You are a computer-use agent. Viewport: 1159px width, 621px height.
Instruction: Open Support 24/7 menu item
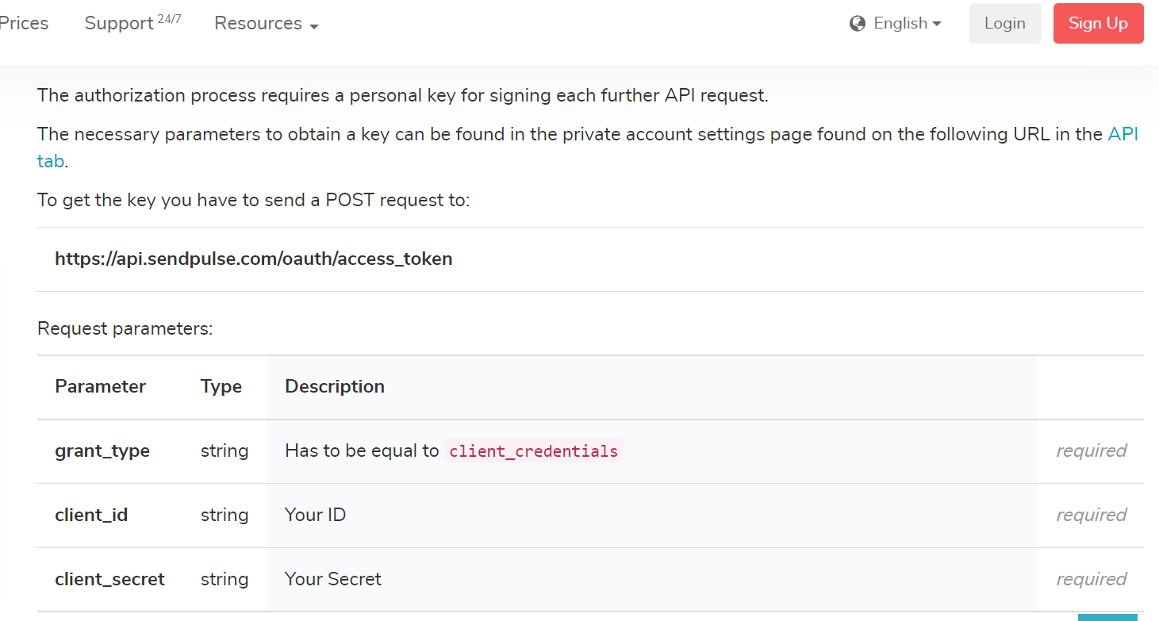point(132,23)
